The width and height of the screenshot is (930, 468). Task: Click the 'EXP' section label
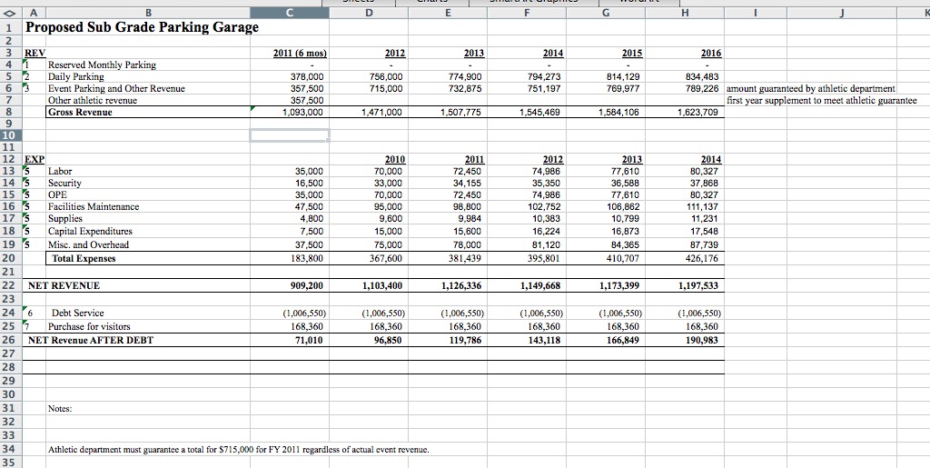click(x=35, y=159)
